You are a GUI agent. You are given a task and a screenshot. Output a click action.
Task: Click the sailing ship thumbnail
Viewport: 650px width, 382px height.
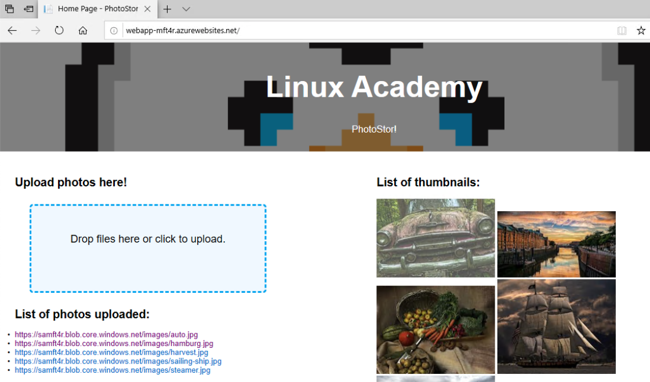(x=556, y=326)
